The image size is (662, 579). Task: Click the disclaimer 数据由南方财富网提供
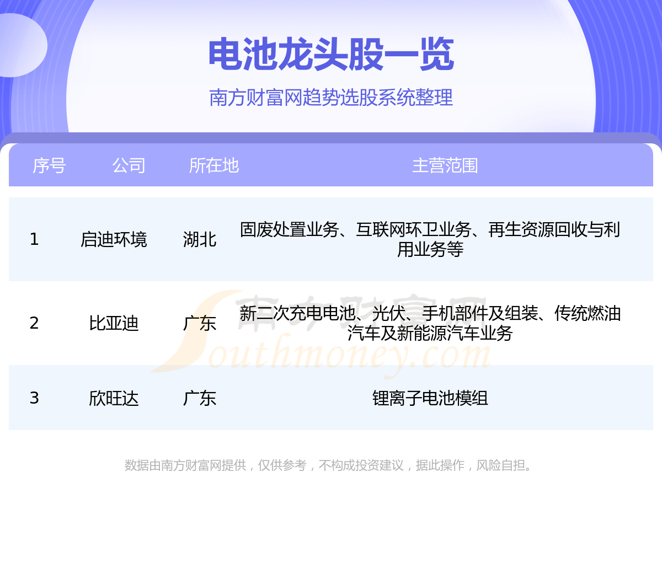pos(185,465)
